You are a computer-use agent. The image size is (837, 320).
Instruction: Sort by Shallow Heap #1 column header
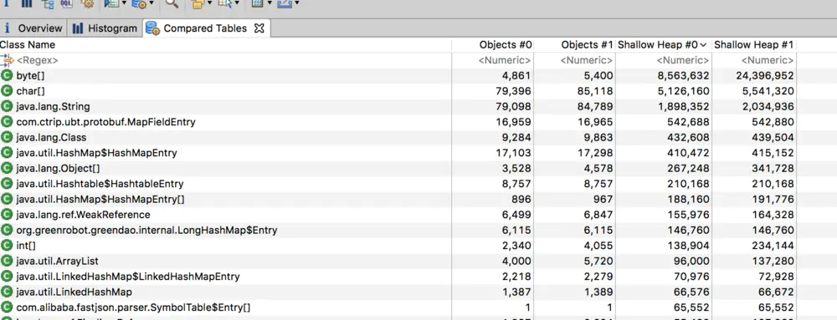[754, 45]
